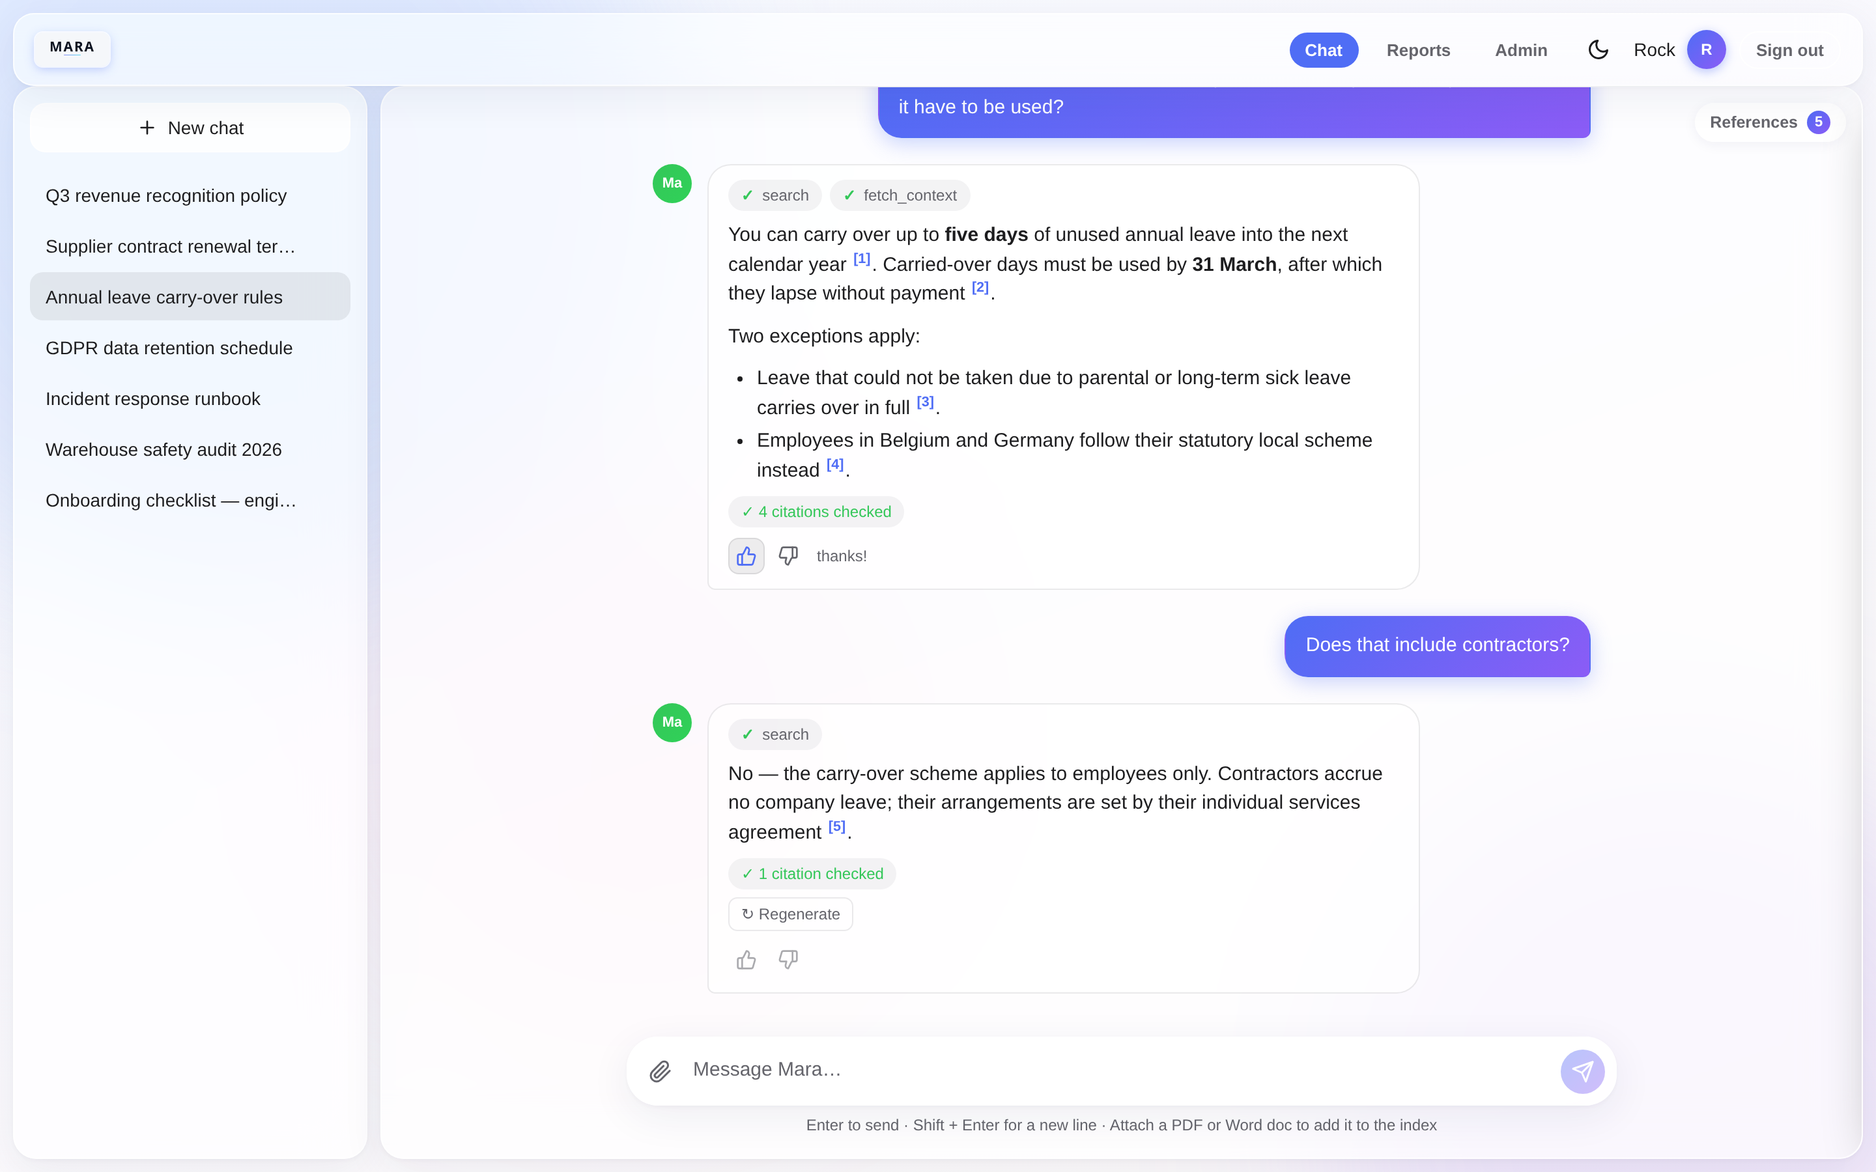Open citation [2] link

click(980, 288)
